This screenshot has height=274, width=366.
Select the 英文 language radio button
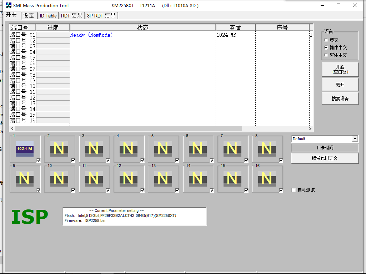326,40
